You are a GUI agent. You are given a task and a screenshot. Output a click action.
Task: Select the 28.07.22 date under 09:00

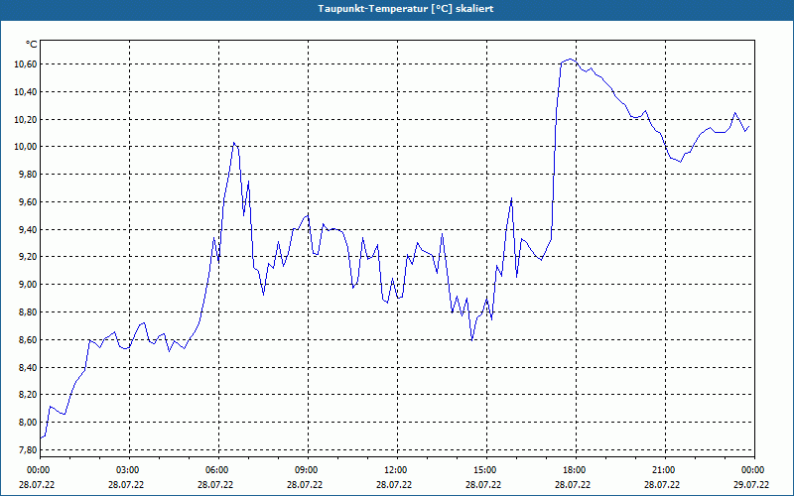pyautogui.click(x=305, y=484)
